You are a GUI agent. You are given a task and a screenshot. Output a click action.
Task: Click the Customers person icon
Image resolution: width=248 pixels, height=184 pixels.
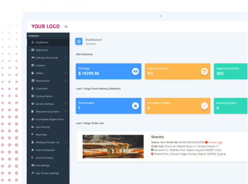point(33,88)
